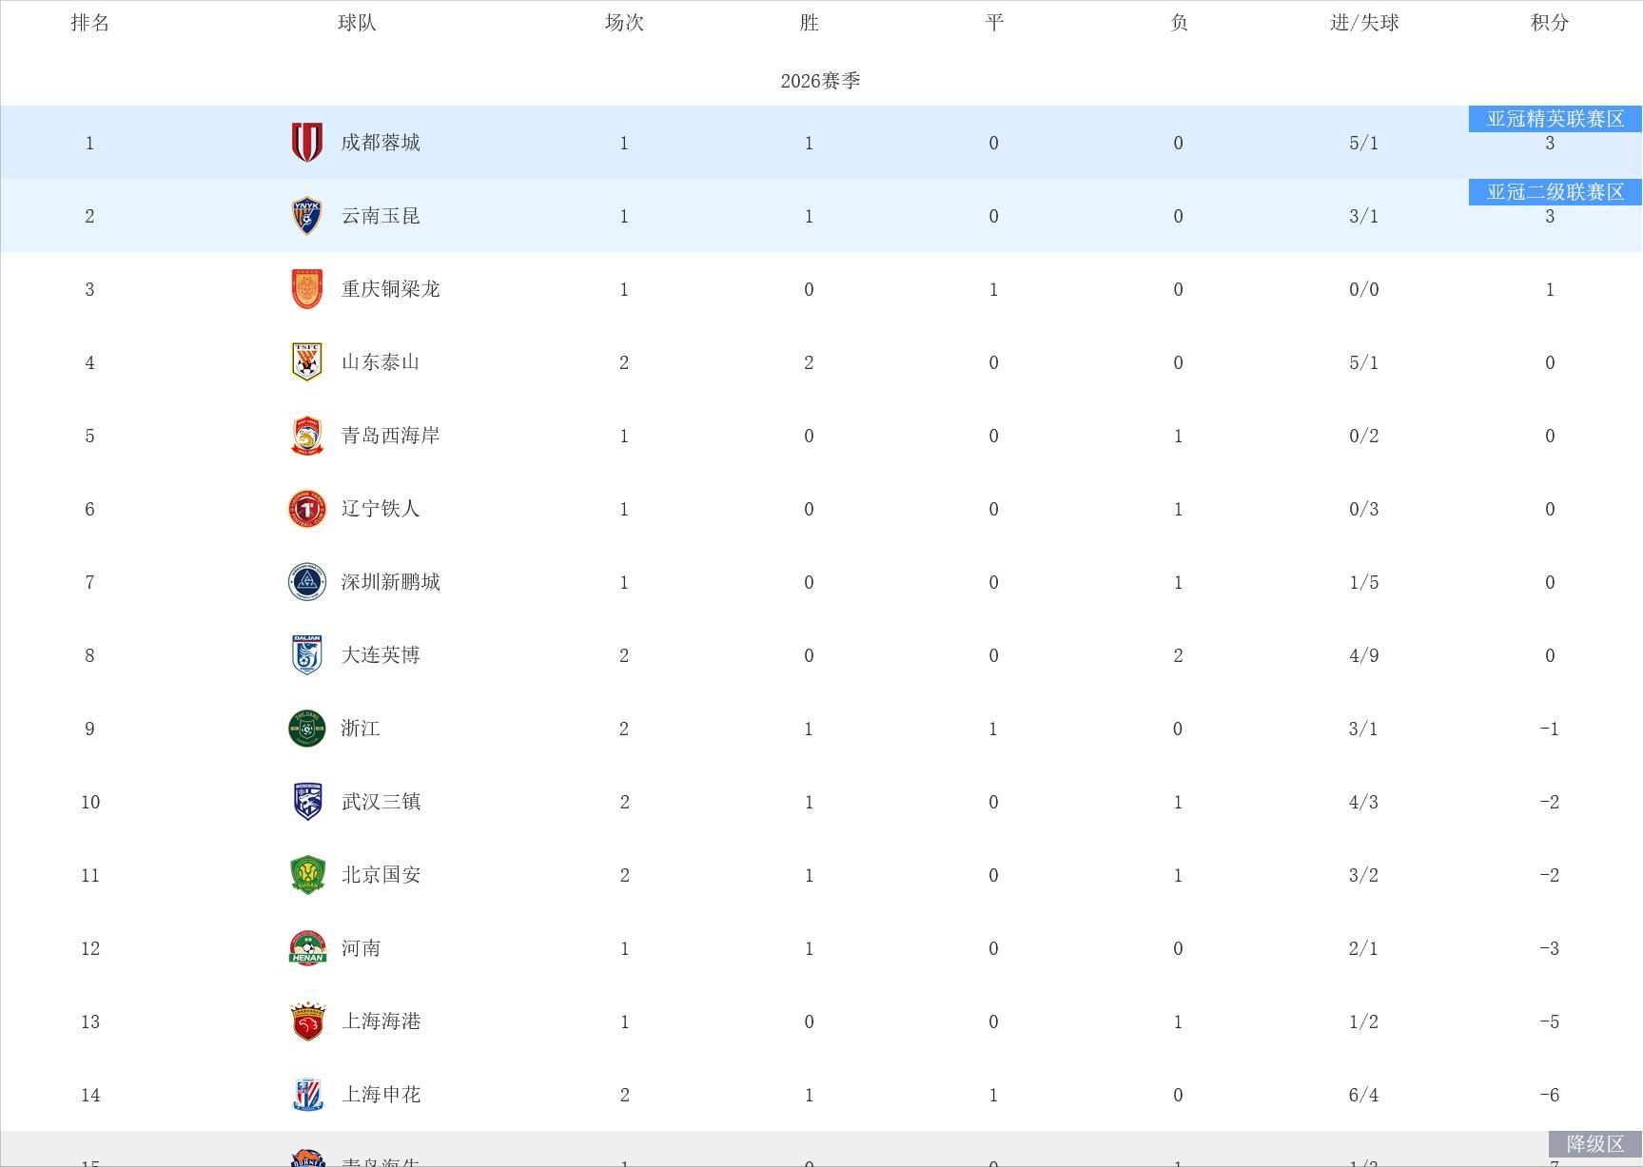Open the 重庆铜梁龙 club logo
Viewport: 1643px width, 1167px height.
306,289
